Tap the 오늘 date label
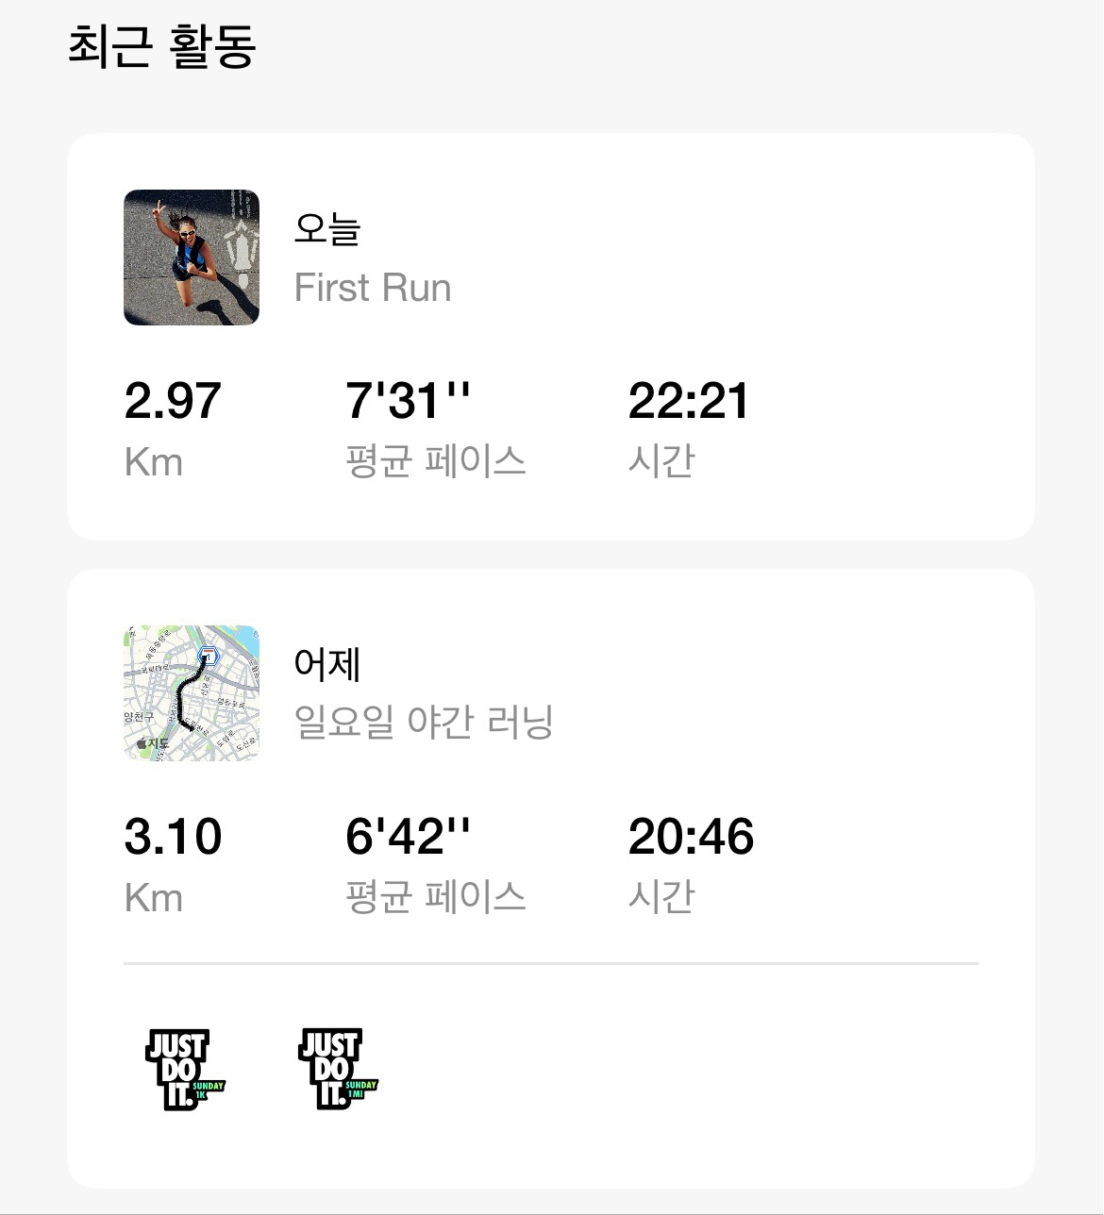Viewport: 1104px width, 1215px height. tap(327, 229)
